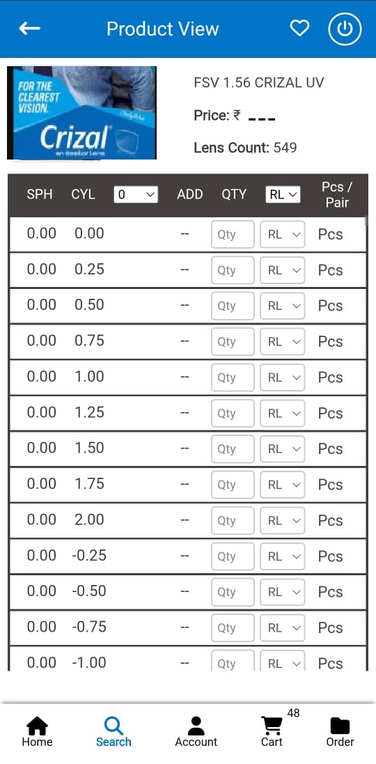Expand the CYL header dropdown showing 0

pyautogui.click(x=136, y=195)
